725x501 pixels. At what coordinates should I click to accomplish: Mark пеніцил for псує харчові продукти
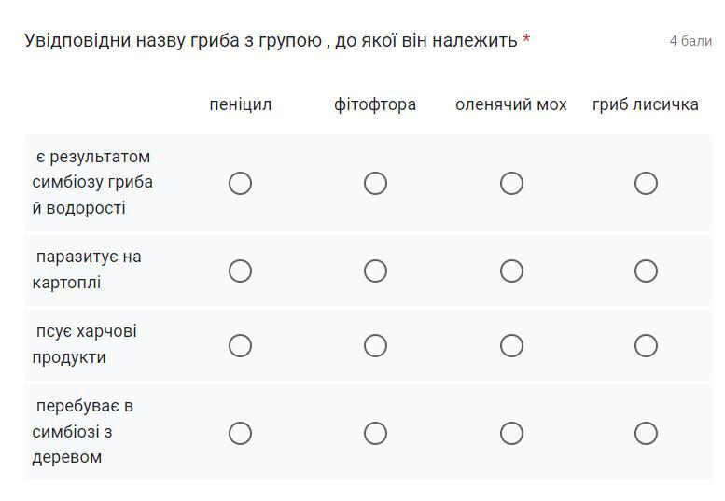[x=240, y=345]
